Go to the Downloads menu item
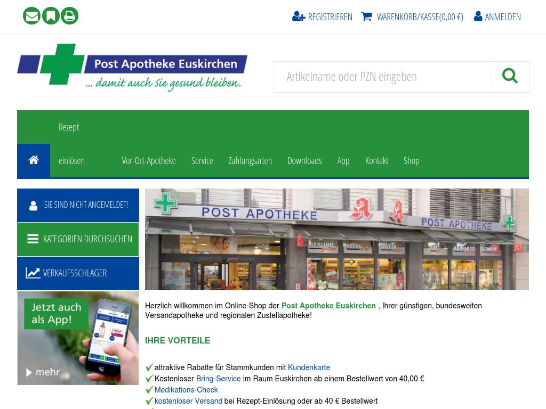Viewport: 546px width, 409px height. [304, 161]
